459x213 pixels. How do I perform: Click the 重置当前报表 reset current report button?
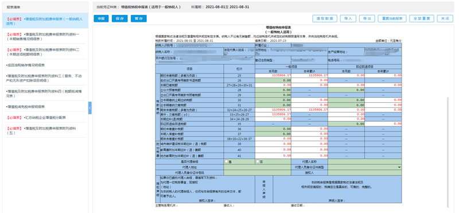coord(392,18)
